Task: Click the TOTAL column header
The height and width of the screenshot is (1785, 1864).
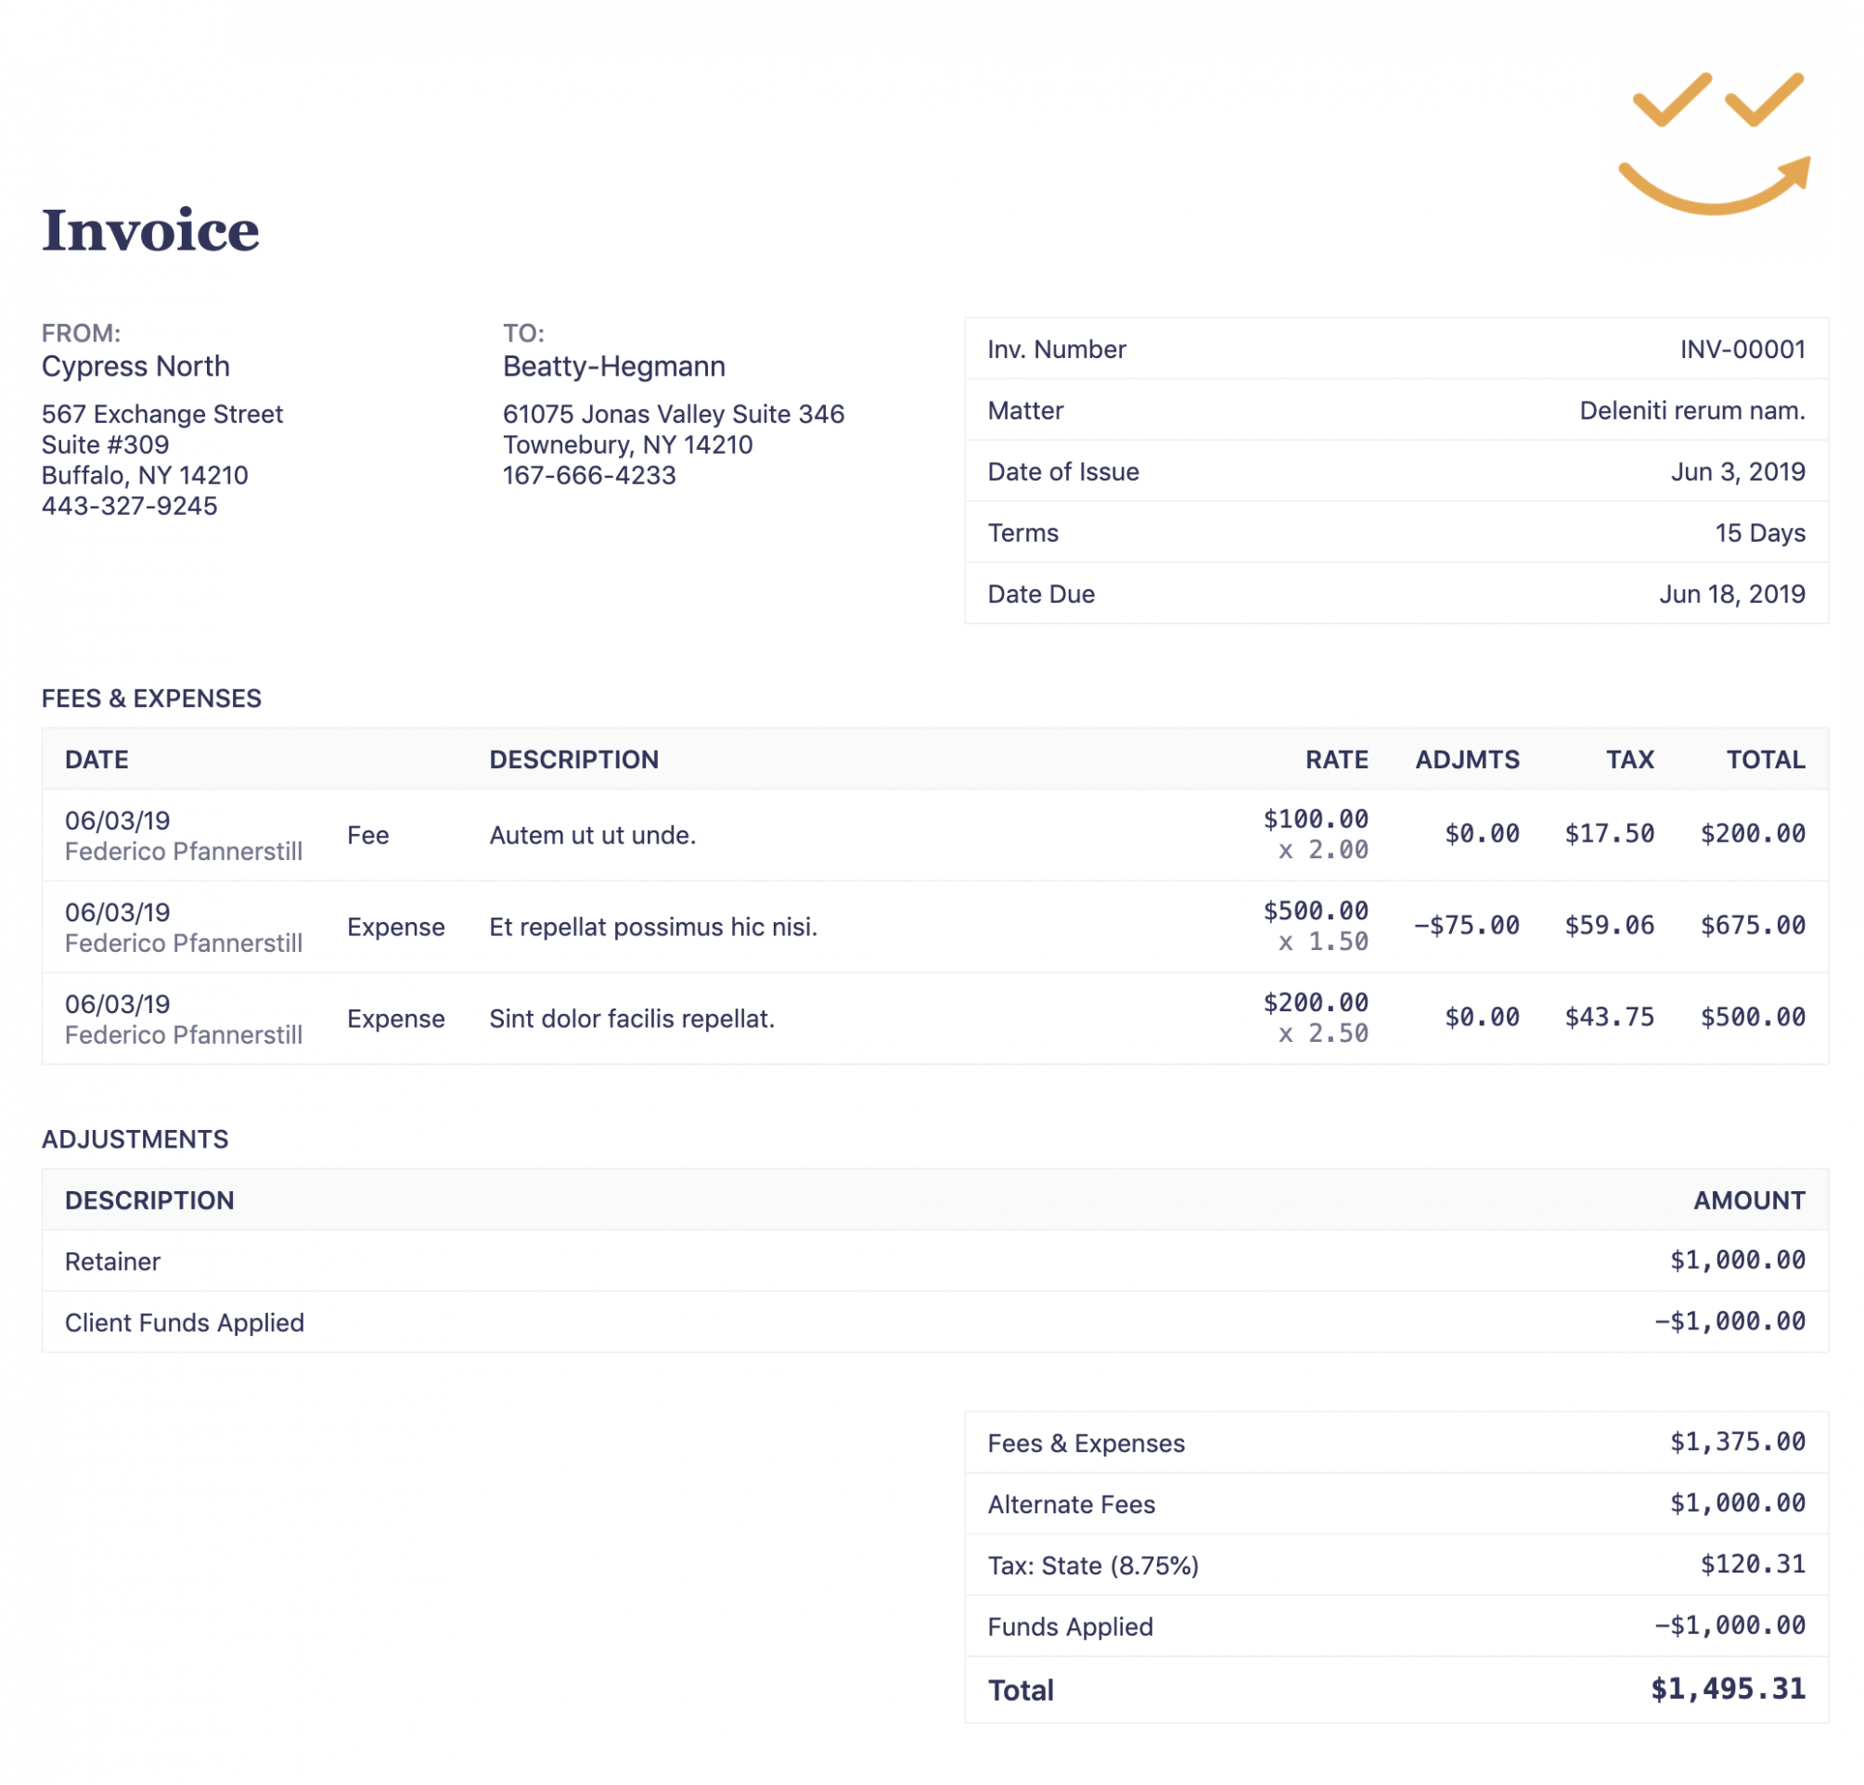Action: (1766, 759)
